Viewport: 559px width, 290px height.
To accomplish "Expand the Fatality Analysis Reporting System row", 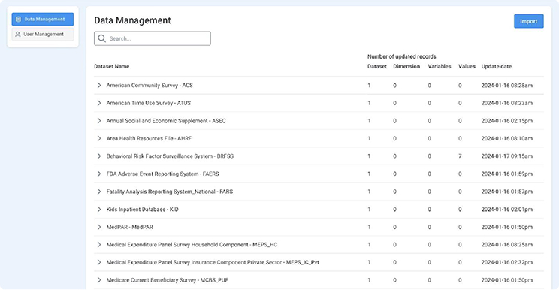I will pos(99,192).
